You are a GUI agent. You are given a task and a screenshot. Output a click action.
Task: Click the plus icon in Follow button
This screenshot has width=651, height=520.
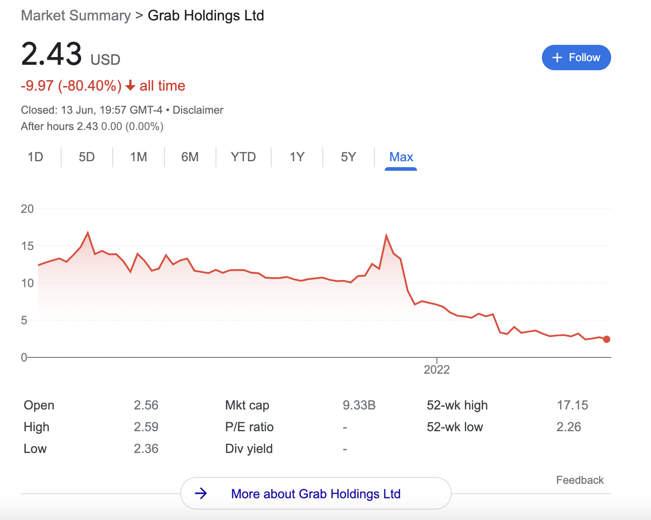(557, 58)
